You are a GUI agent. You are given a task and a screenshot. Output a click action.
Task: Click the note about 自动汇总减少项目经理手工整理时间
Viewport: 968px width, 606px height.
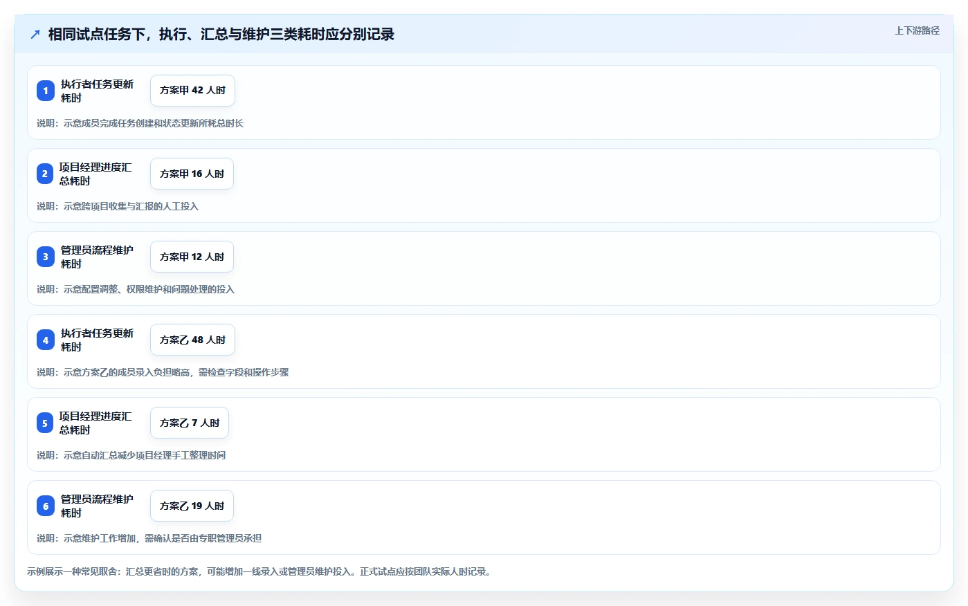coord(131,455)
